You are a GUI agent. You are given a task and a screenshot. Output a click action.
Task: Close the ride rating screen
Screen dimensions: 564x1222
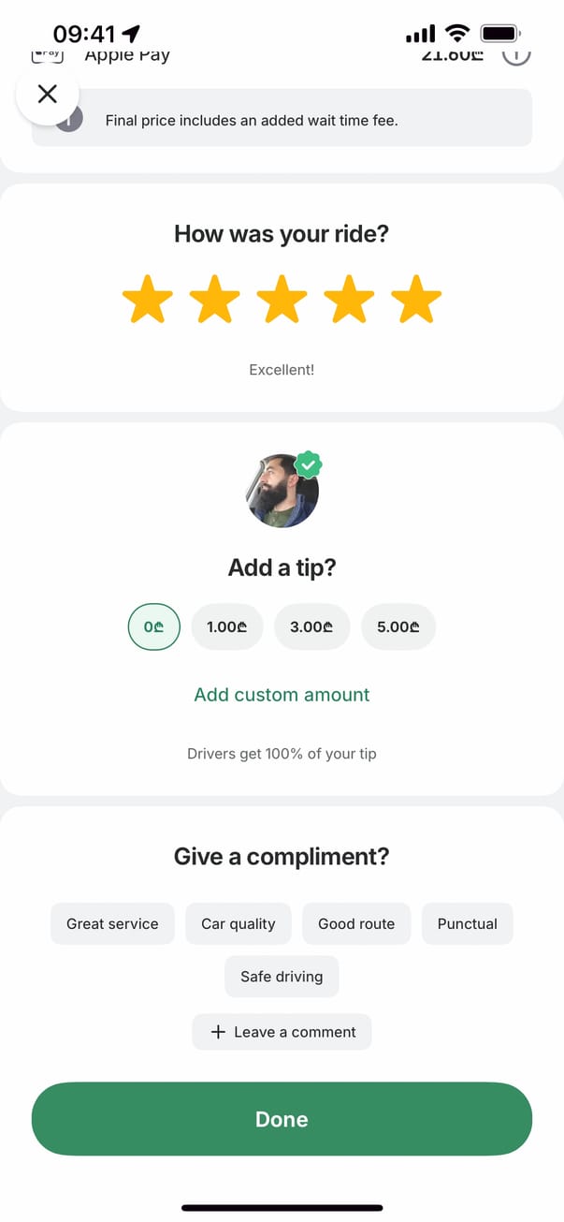(x=48, y=94)
